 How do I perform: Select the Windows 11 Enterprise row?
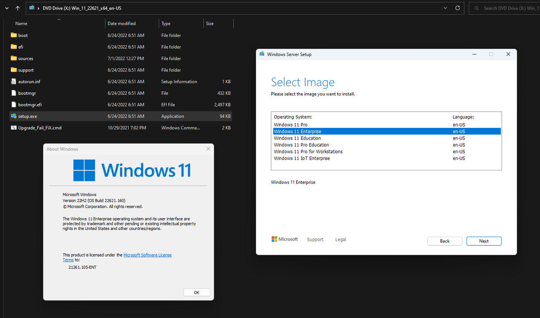[386, 132]
